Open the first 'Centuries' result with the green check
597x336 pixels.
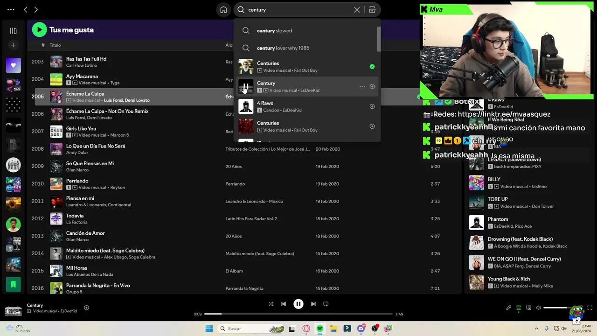(x=307, y=67)
